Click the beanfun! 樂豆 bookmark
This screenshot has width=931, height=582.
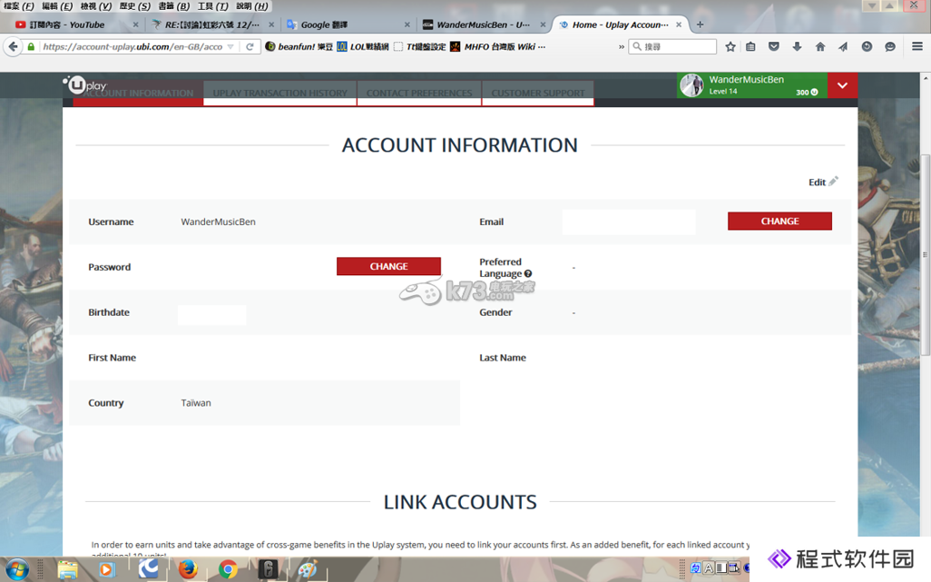[299, 46]
